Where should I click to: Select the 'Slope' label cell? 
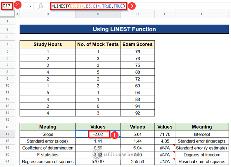(48, 134)
